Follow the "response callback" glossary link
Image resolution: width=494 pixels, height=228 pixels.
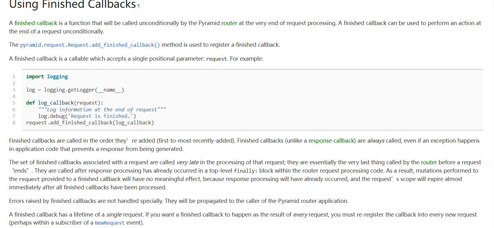click(331, 141)
